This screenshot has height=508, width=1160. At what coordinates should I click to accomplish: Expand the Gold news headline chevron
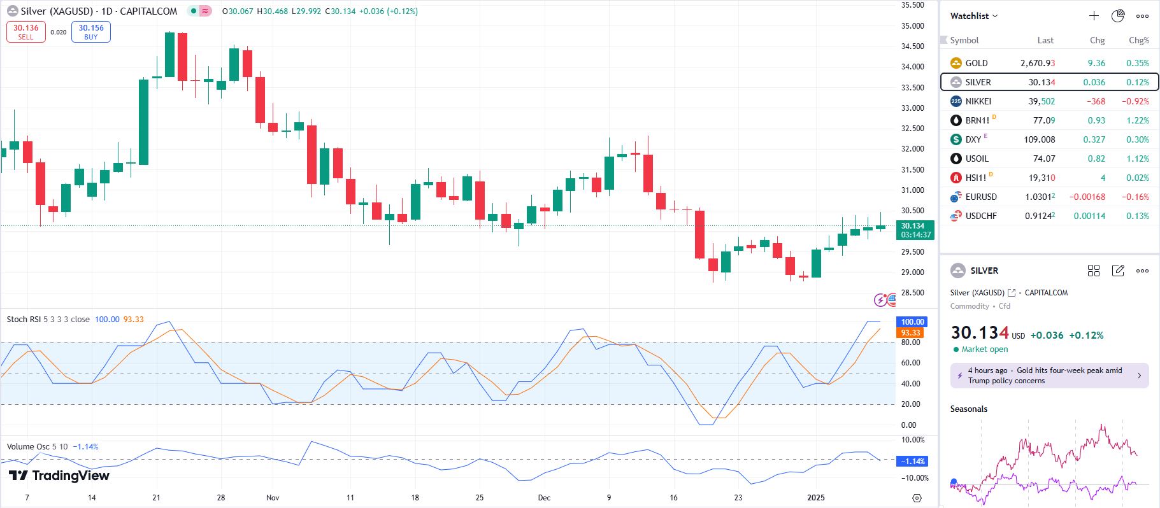(x=1140, y=376)
